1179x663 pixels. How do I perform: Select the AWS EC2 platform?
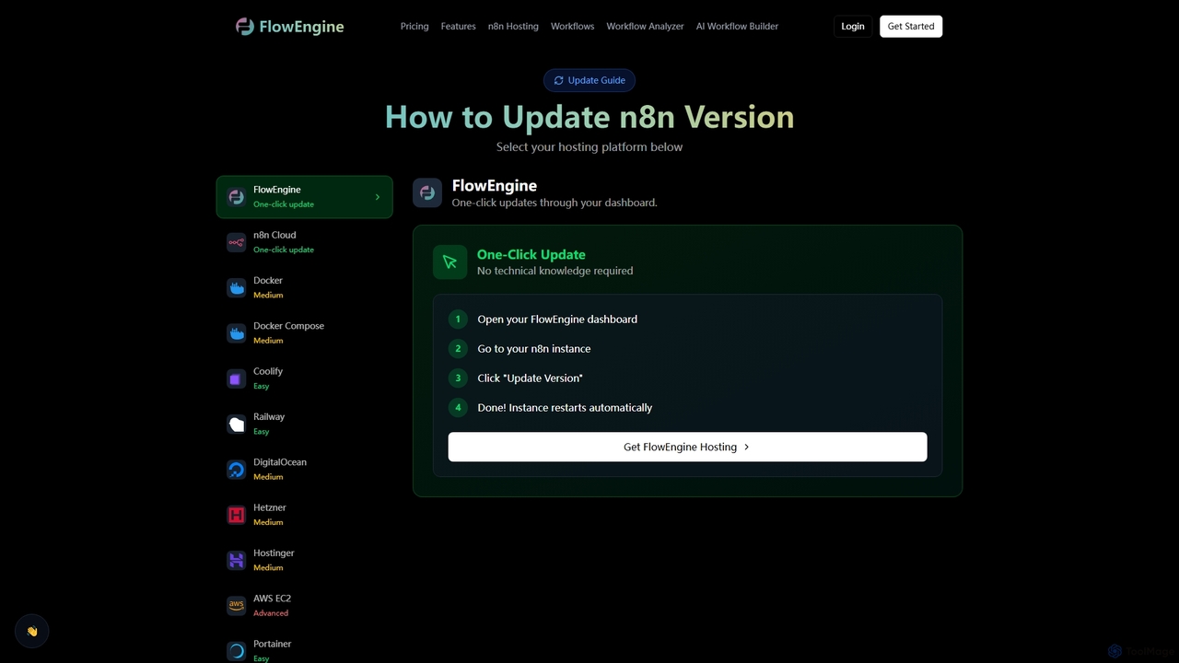point(304,606)
